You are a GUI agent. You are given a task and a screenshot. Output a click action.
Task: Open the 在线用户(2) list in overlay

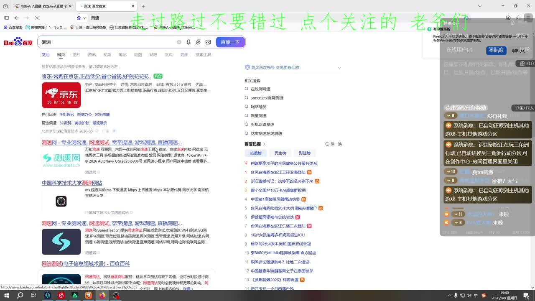click(459, 50)
